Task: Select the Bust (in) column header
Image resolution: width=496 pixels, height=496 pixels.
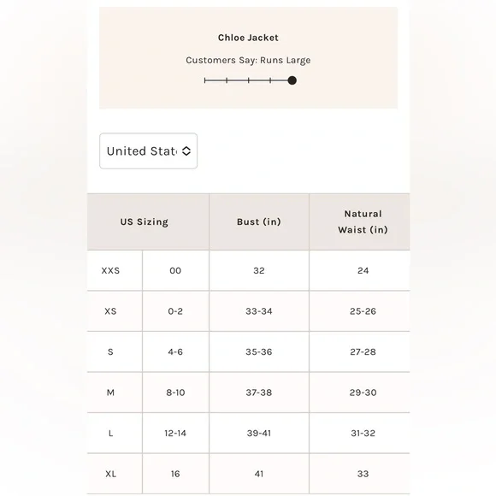Action: (259, 221)
